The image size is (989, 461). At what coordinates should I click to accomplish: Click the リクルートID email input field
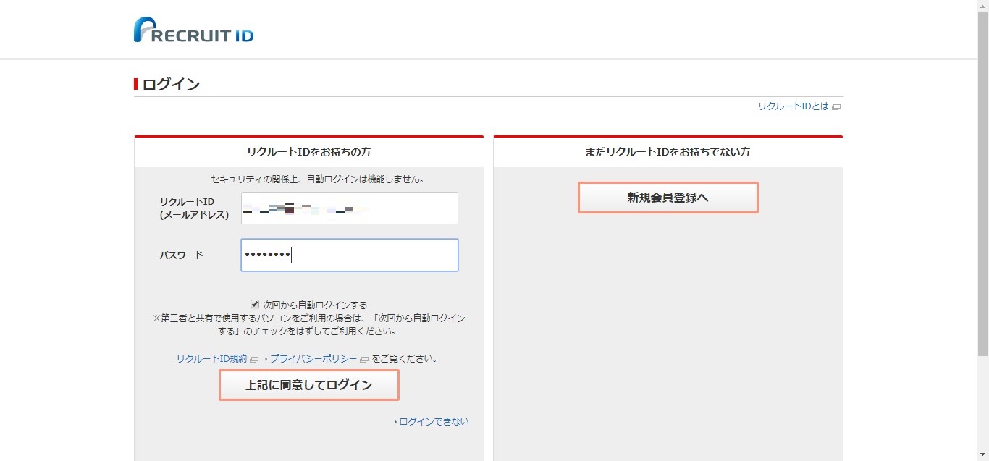tap(350, 208)
